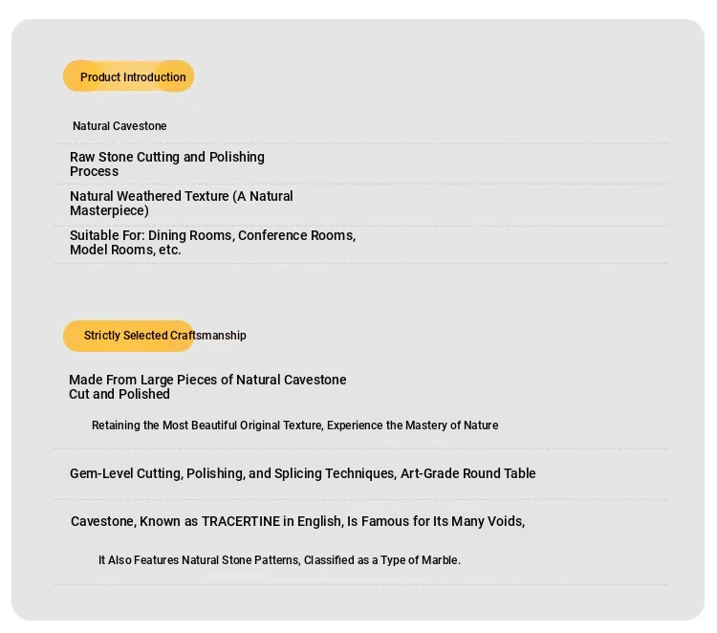Click the Cavestone, Known as TRACERTINE sentence

tap(297, 521)
